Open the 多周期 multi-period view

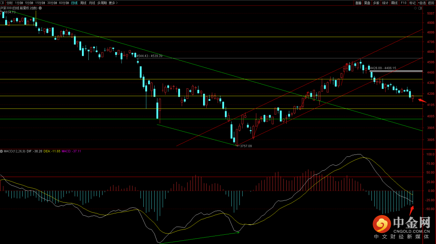[102, 3]
